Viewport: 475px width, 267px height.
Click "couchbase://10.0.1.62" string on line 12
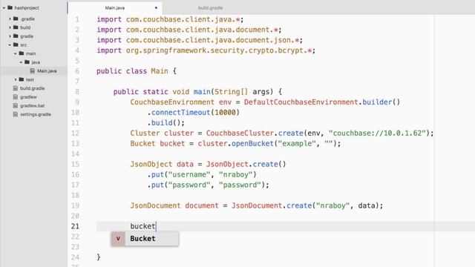[x=378, y=133]
